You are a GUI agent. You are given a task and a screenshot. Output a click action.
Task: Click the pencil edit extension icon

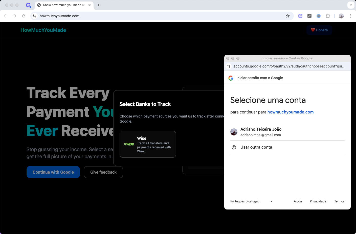309,16
